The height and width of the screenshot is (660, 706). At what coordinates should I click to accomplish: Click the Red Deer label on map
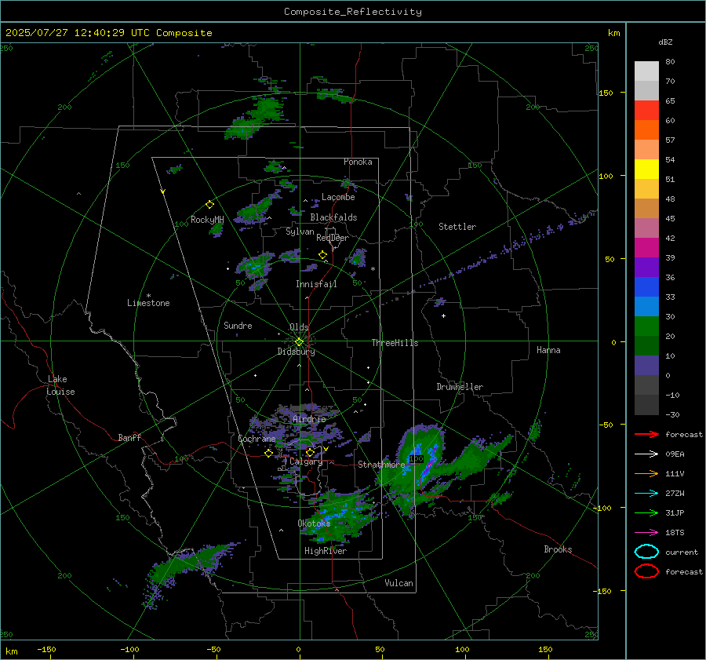click(x=333, y=238)
